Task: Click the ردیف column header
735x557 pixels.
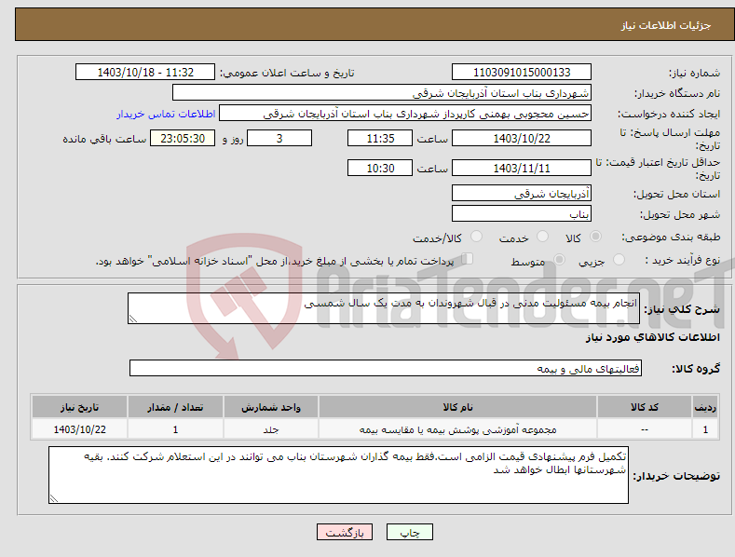Action: [x=705, y=407]
